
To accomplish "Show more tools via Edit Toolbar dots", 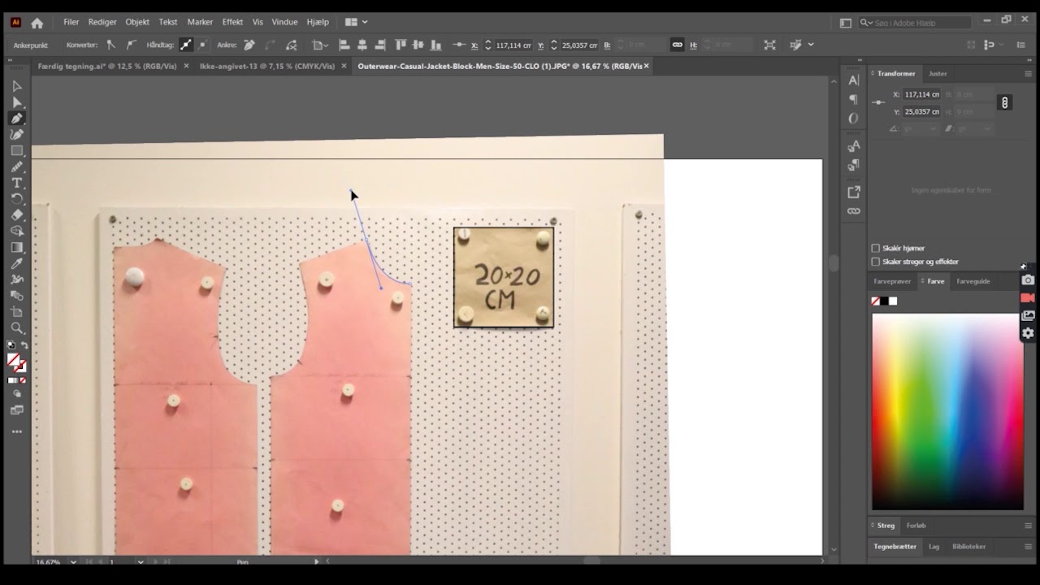I will tap(16, 431).
